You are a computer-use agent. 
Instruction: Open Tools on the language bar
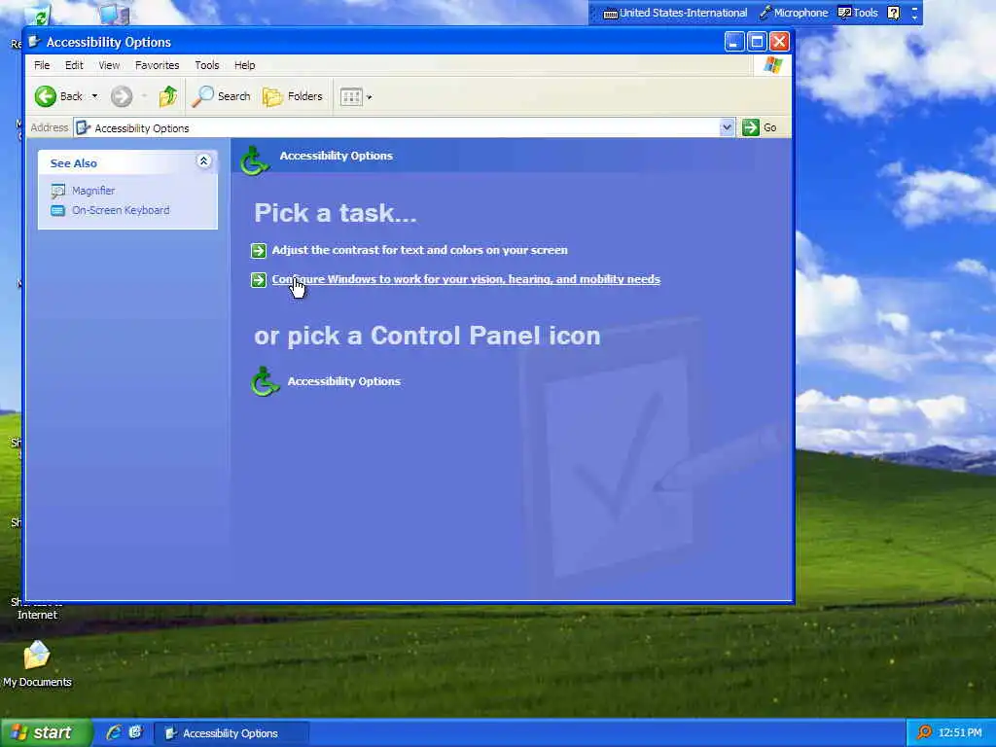858,13
